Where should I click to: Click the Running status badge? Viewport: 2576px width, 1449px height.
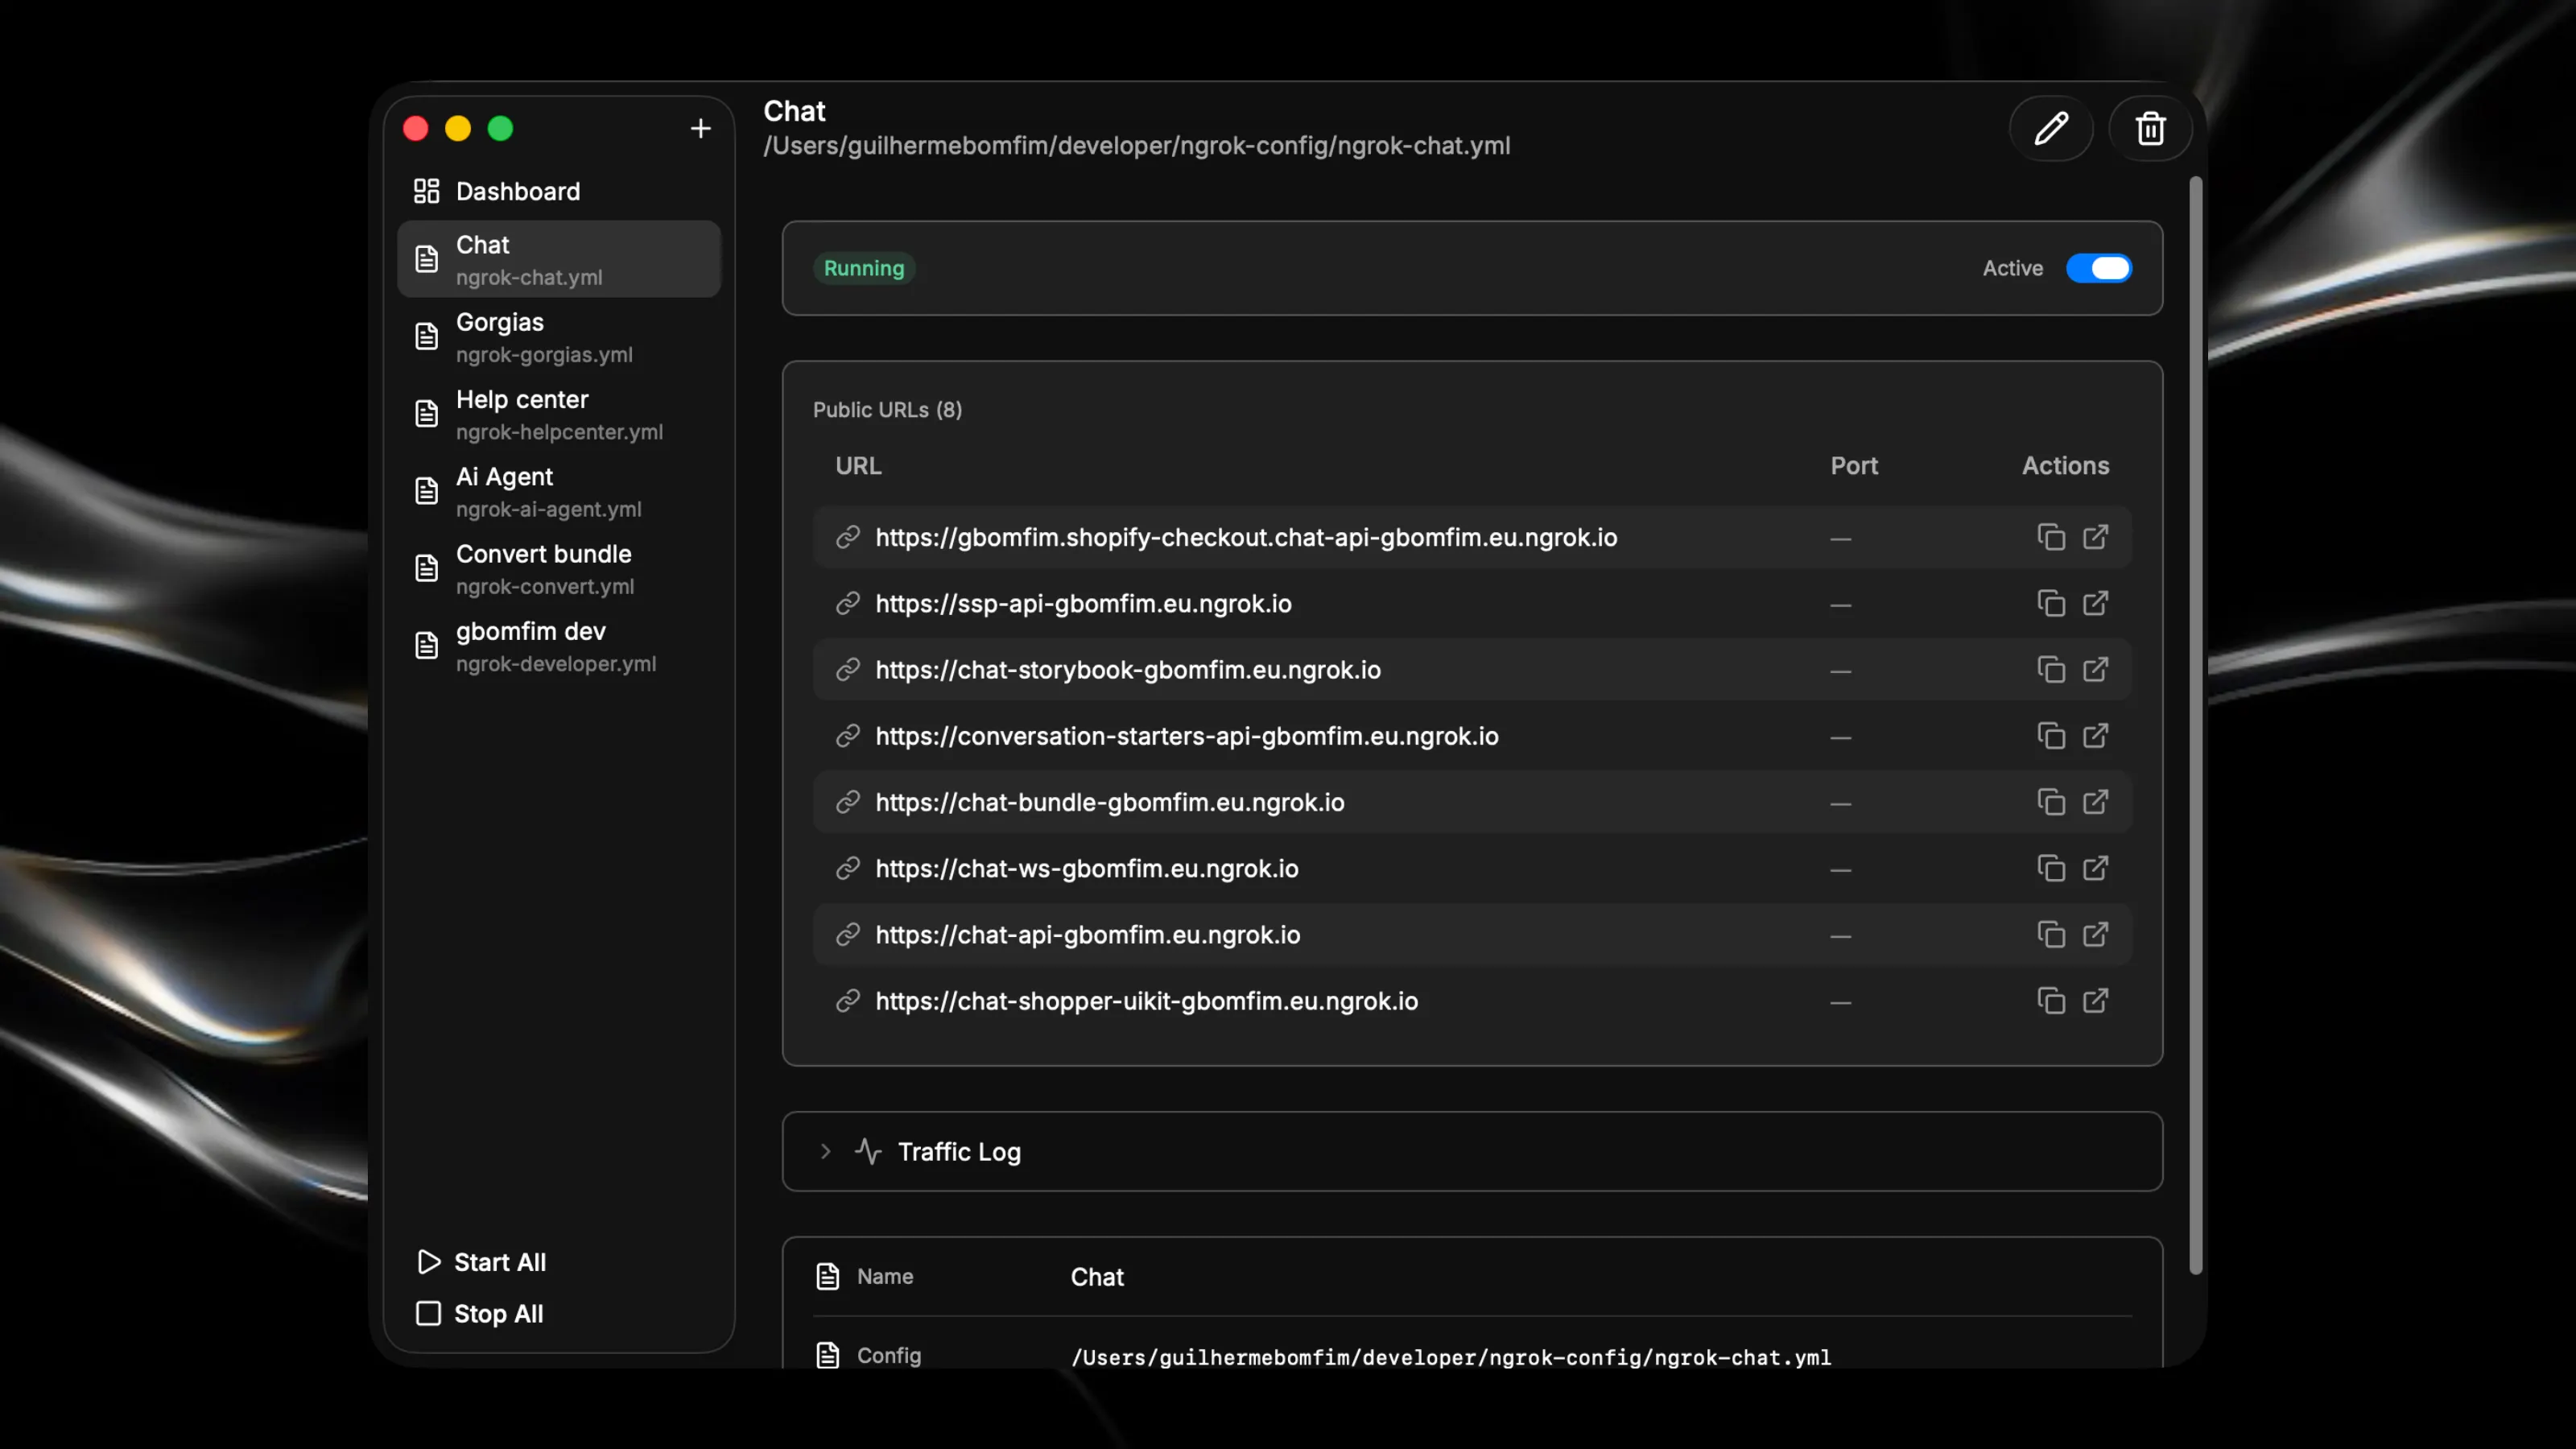tap(864, 269)
